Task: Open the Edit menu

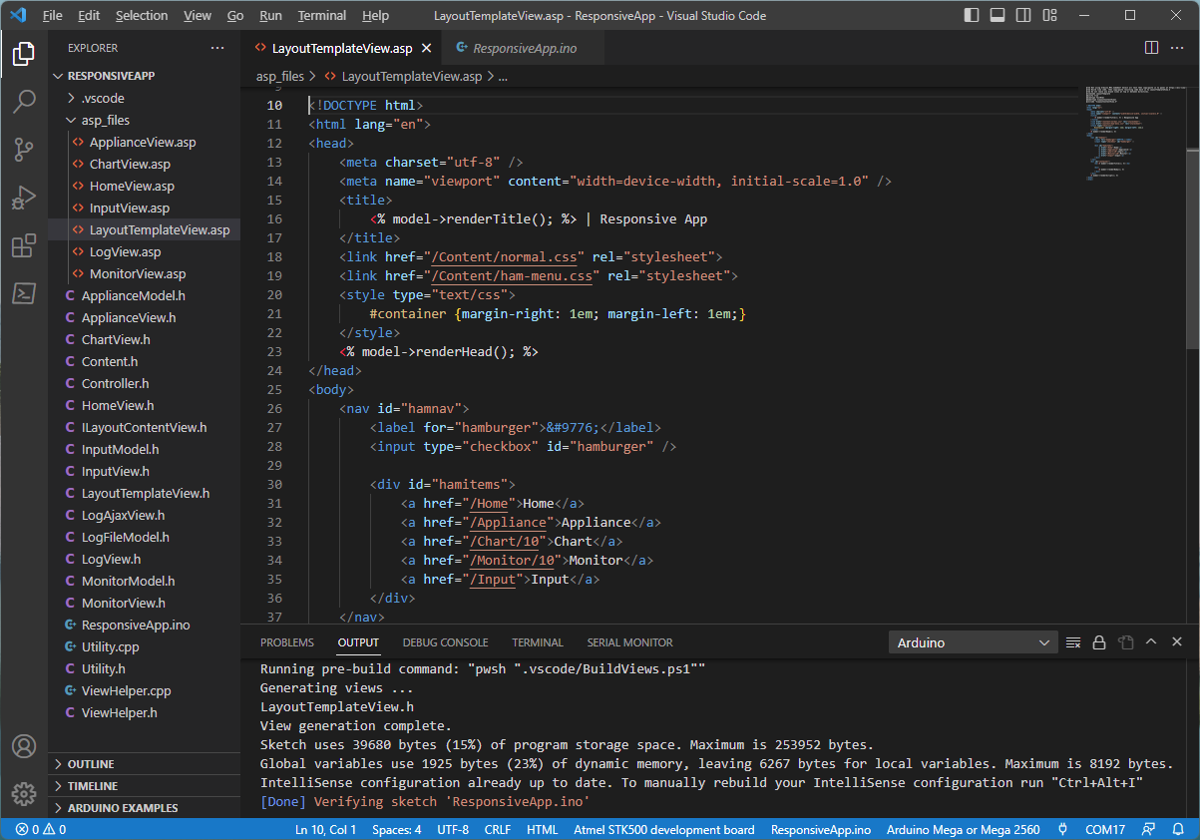Action: coord(89,16)
